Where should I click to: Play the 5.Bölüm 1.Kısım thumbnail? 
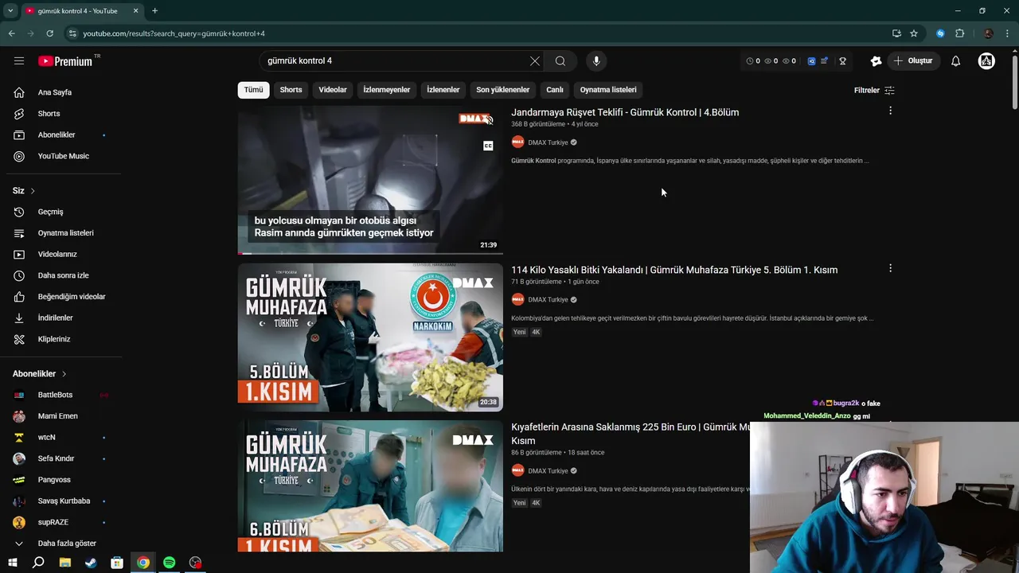(x=370, y=337)
